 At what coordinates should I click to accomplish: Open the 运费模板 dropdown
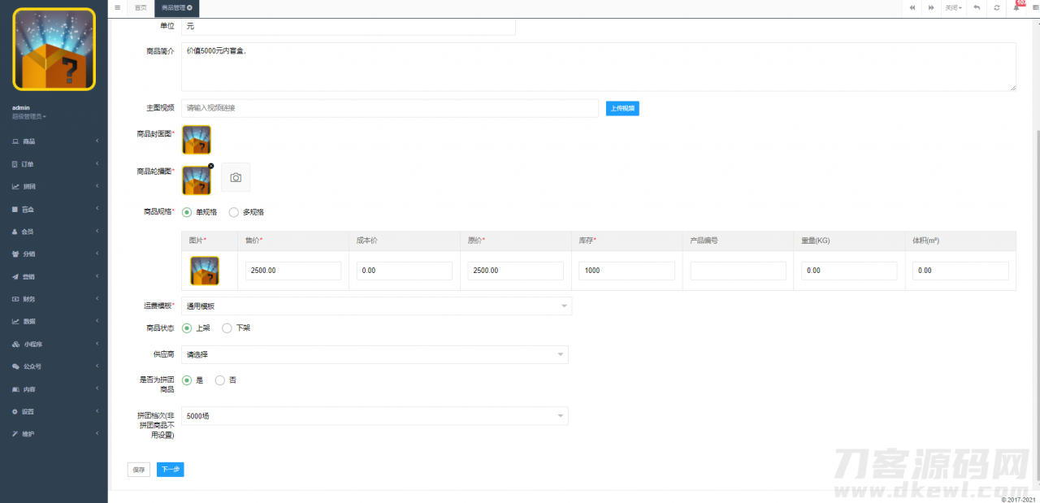click(376, 306)
